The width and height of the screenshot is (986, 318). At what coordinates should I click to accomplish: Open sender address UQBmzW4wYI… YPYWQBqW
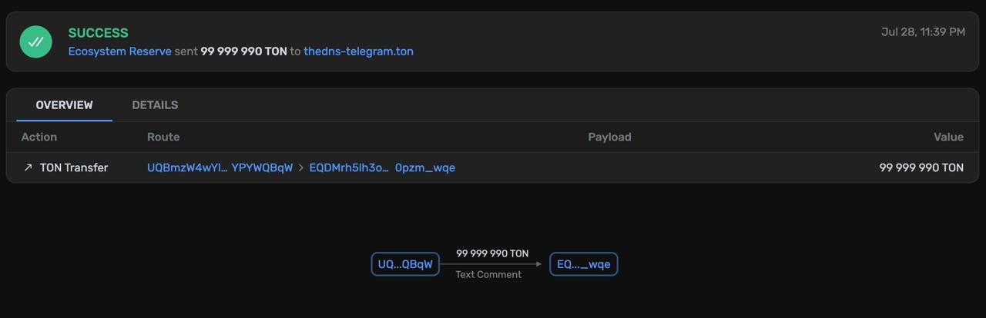pos(220,167)
